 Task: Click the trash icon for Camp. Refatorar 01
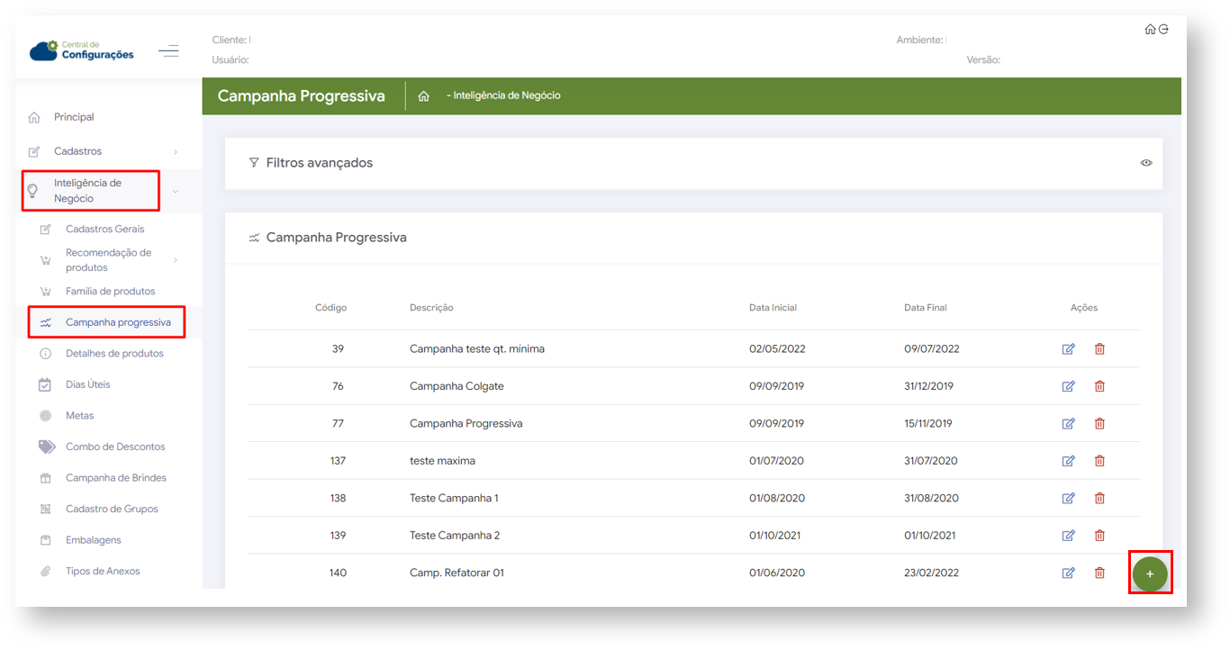click(x=1099, y=573)
